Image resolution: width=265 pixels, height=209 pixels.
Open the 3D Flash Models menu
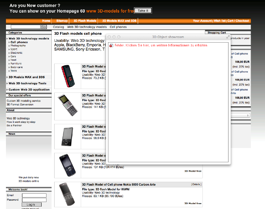tap(85, 21)
